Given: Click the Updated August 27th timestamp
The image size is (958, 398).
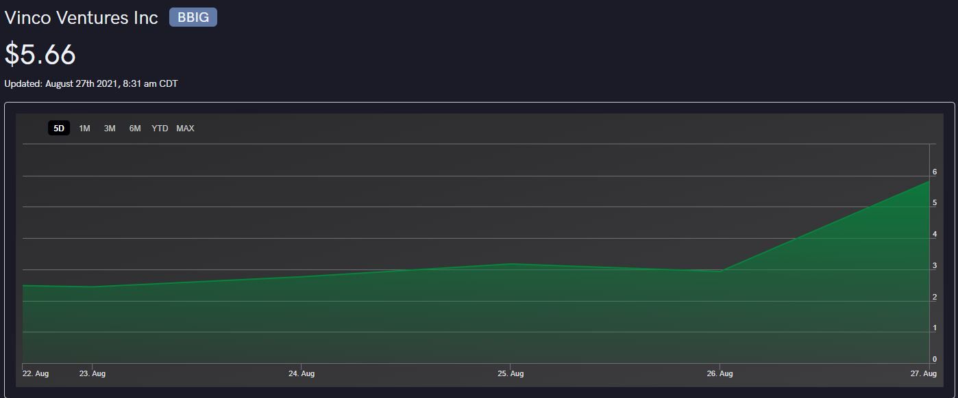Looking at the screenshot, I should pyautogui.click(x=91, y=84).
